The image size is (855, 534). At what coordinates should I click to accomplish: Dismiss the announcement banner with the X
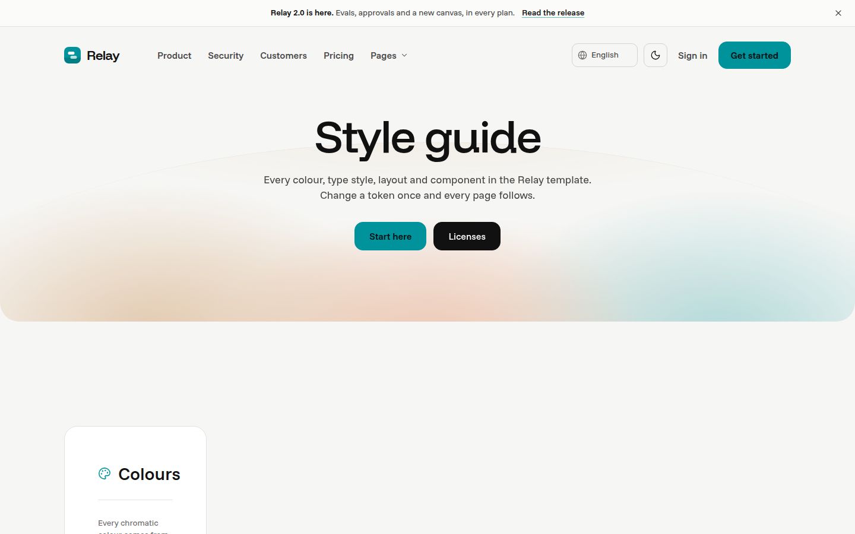[x=838, y=13]
